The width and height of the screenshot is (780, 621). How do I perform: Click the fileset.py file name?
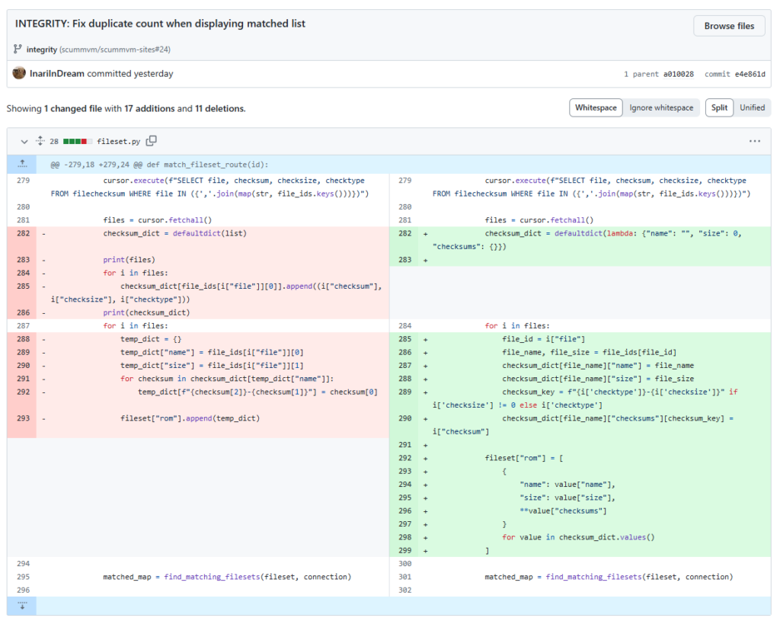pos(118,141)
